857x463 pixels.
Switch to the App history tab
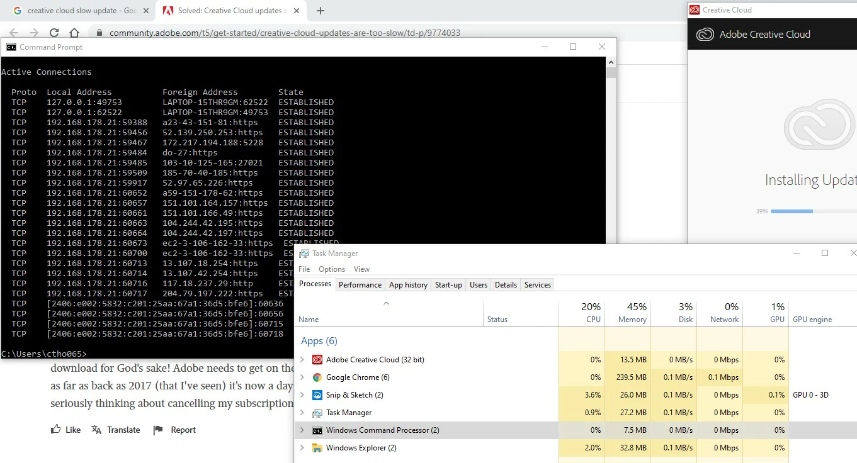408,285
